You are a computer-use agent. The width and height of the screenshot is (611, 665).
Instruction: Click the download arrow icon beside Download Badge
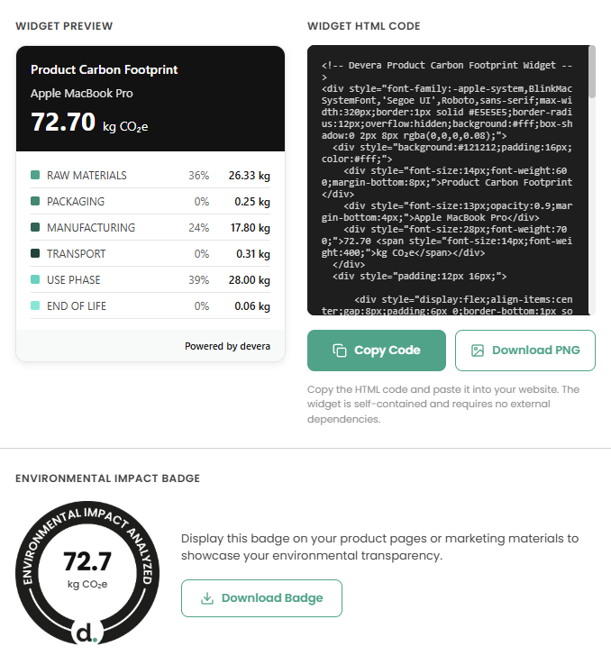207,598
